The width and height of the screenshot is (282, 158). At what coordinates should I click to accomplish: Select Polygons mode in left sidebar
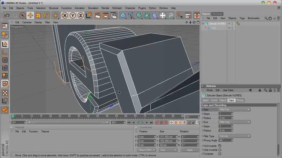point(5,75)
